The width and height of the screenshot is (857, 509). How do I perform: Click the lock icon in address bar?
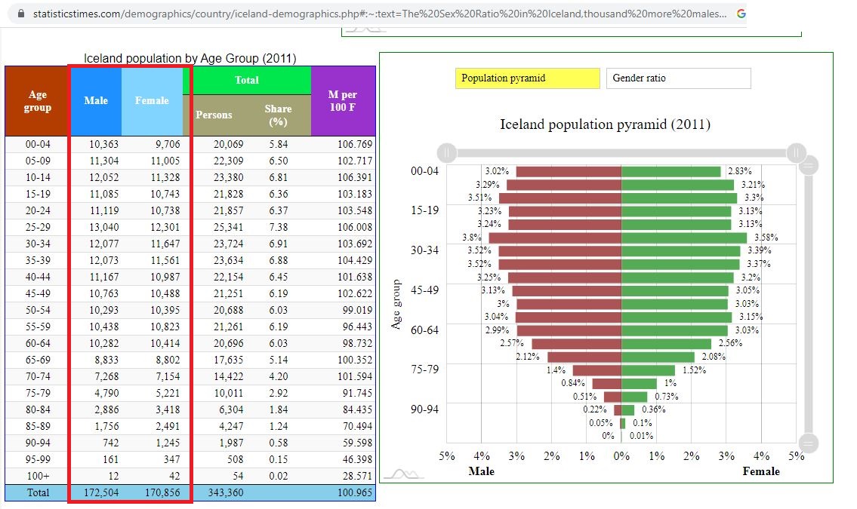(x=21, y=14)
